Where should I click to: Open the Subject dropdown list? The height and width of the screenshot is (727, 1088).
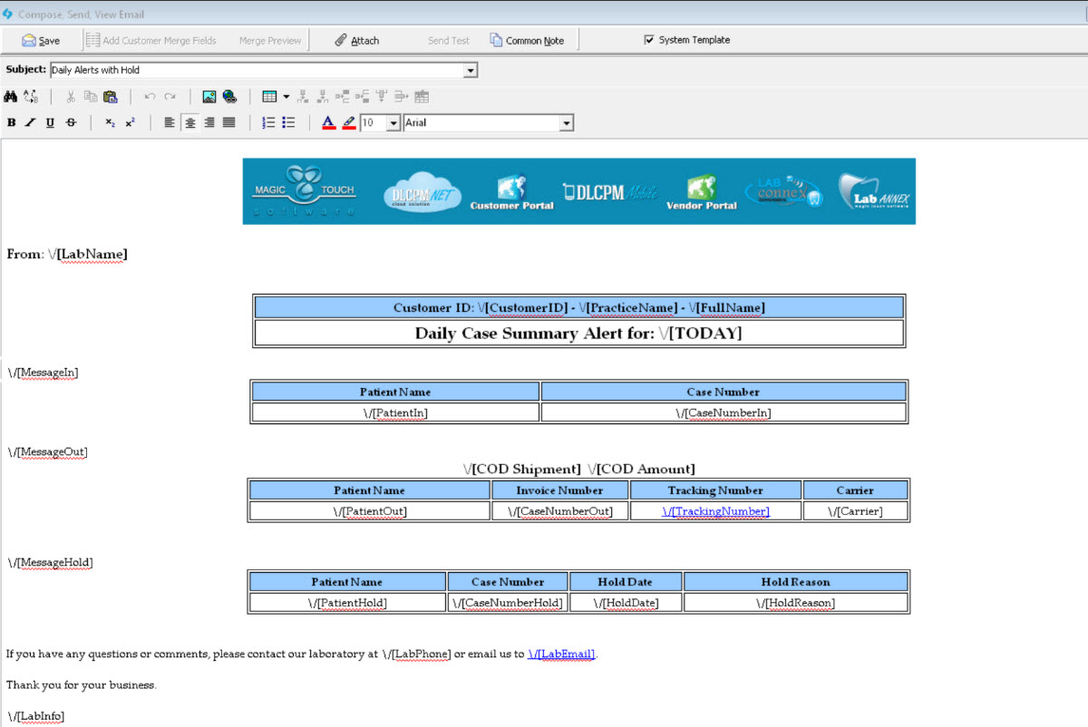470,70
